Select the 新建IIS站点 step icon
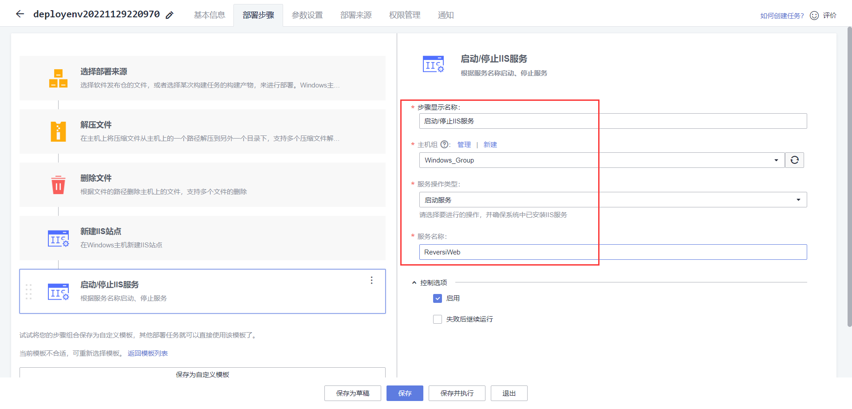852x409 pixels. (58, 238)
